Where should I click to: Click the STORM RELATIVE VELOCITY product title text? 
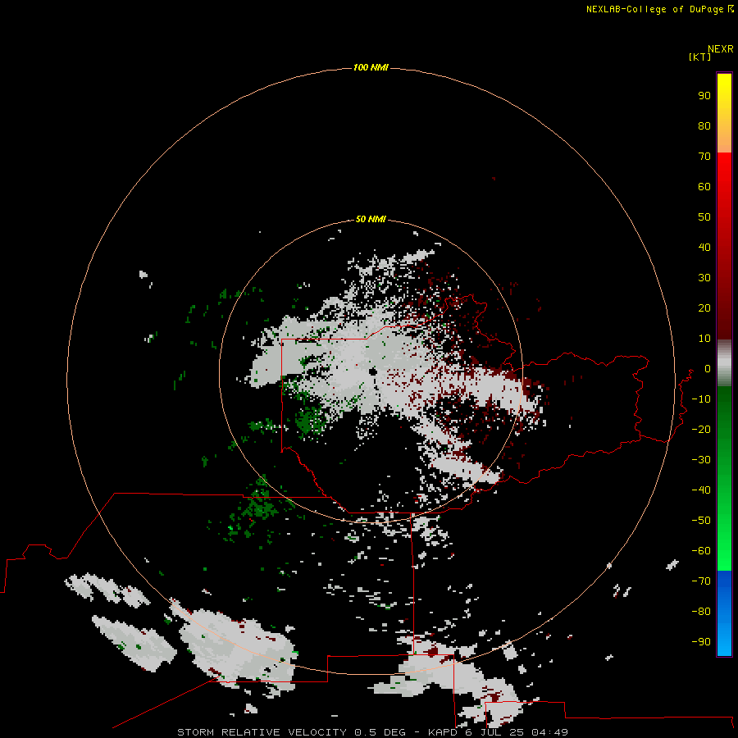262,732
